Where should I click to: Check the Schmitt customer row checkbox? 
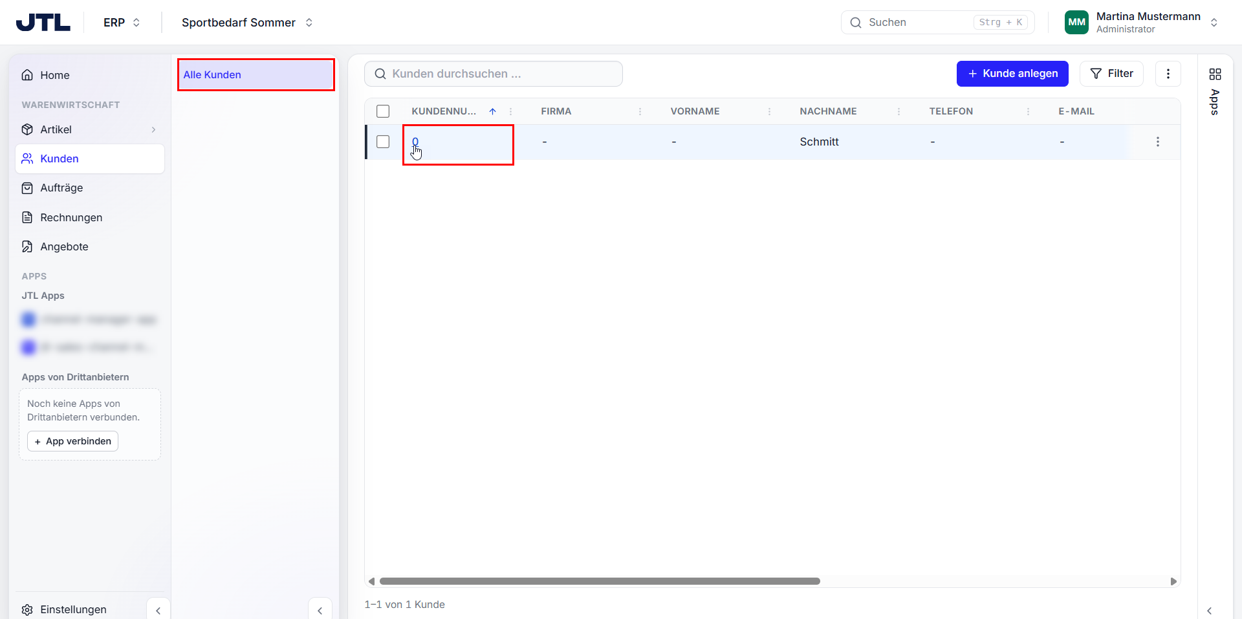point(383,142)
